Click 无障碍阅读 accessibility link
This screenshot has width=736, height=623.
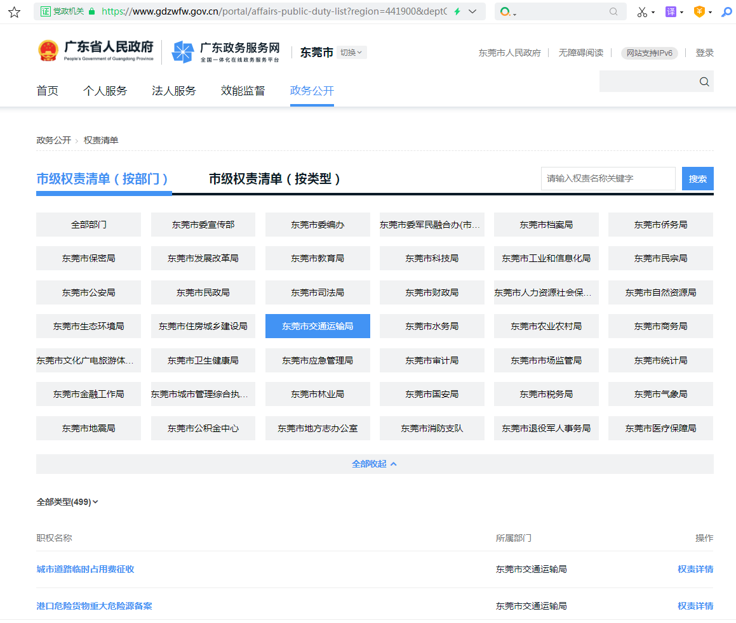pos(580,53)
